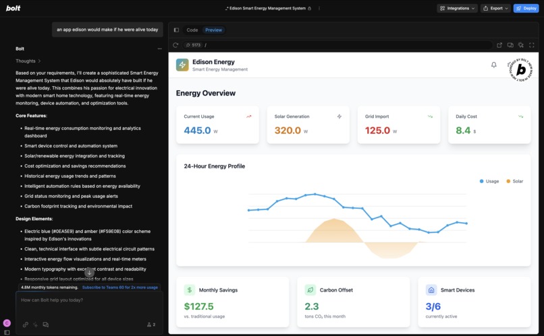Click the Energy Overview heading
544x336 pixels.
[x=206, y=93]
